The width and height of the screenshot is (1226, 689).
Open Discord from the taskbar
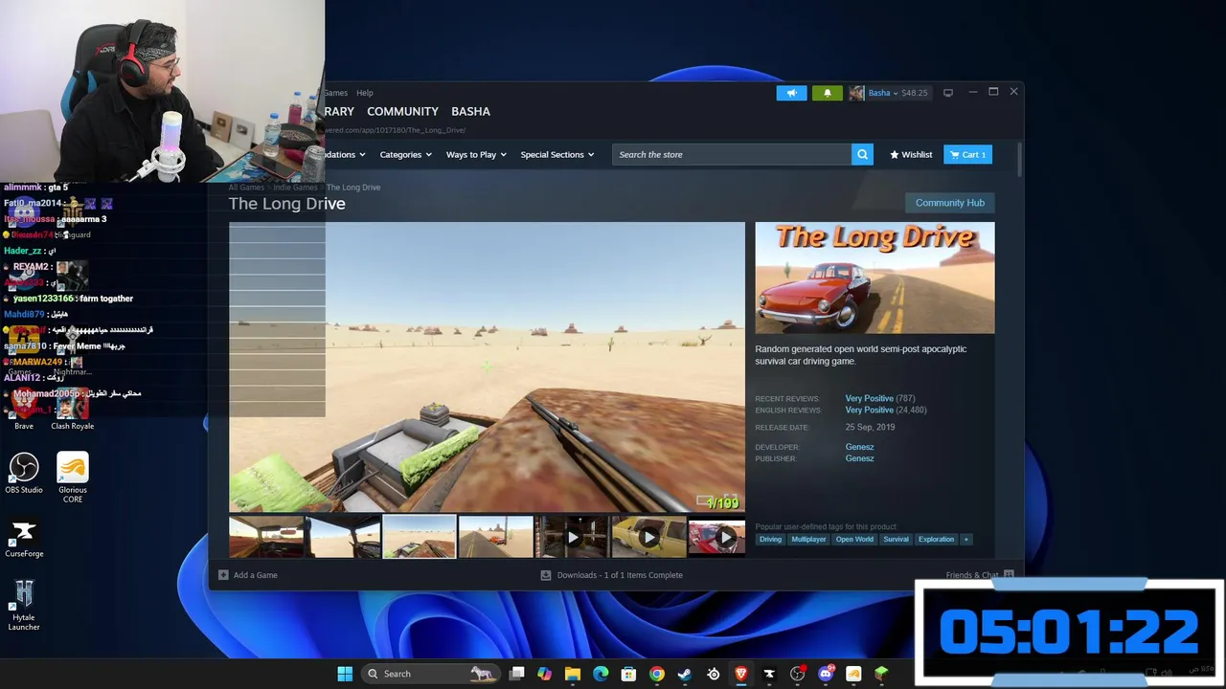click(x=826, y=674)
